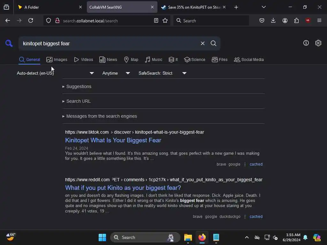The width and height of the screenshot is (327, 245).
Task: Open the Anytime time range dropdown
Action: [x=116, y=73]
